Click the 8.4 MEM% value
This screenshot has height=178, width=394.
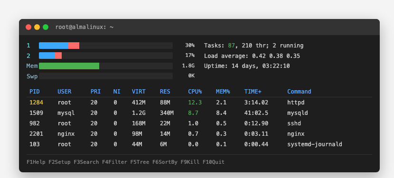pyautogui.click(x=221, y=113)
